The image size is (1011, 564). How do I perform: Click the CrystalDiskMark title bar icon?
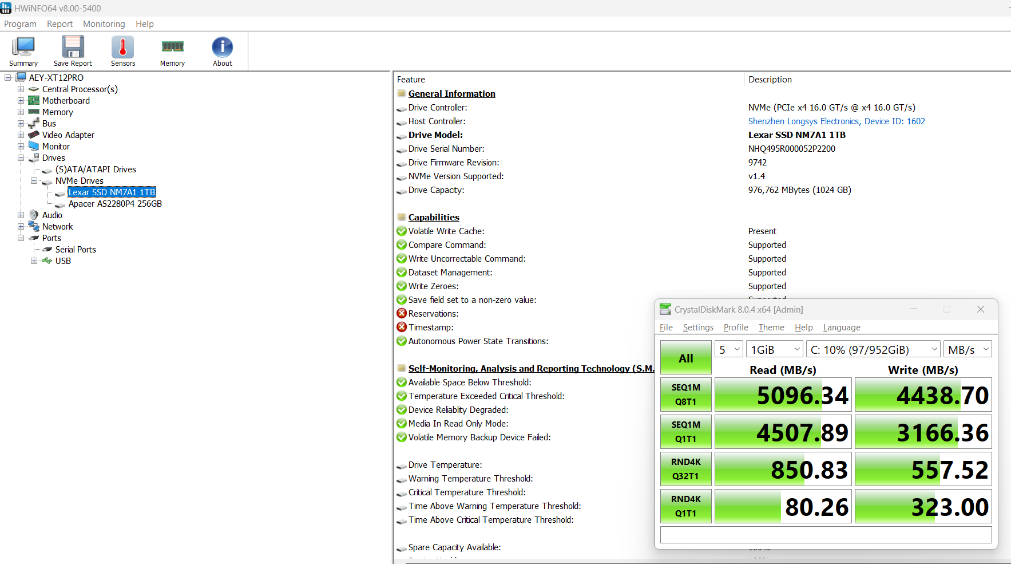pyautogui.click(x=665, y=309)
